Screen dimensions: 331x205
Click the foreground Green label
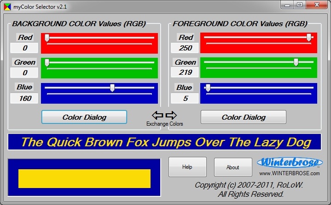(x=186, y=62)
